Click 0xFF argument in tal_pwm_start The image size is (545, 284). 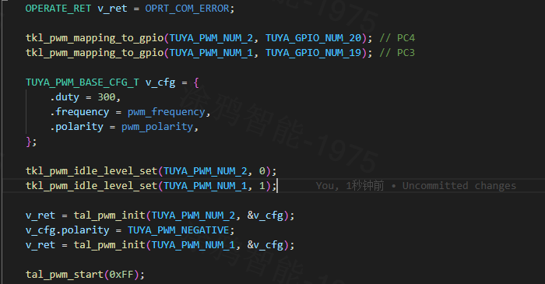[x=121, y=275]
